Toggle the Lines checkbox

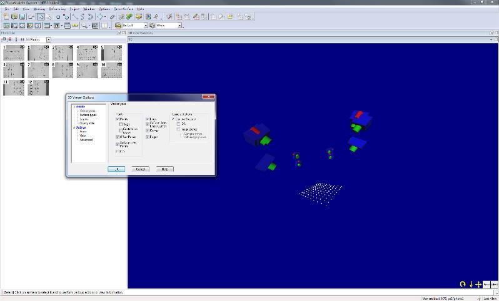pos(148,119)
